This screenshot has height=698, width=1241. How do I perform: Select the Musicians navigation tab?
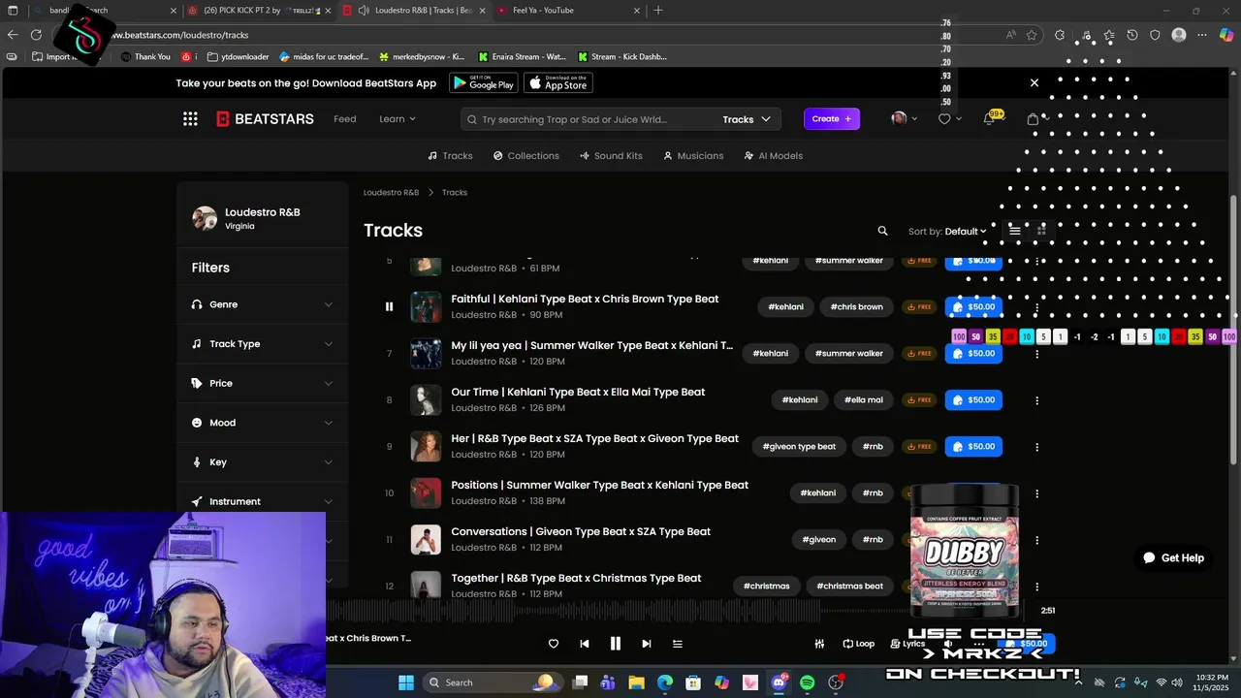coord(693,155)
